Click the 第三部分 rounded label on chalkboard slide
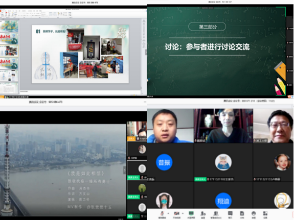This screenshot has width=294, height=220. click(207, 27)
